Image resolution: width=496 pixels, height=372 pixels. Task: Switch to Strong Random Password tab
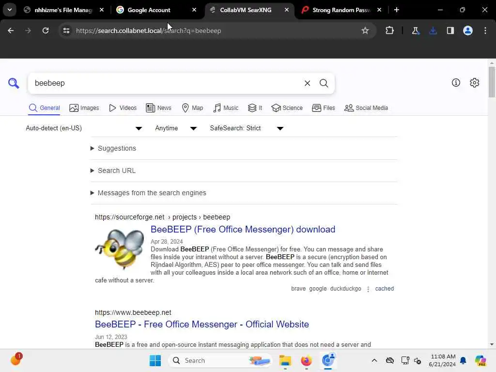[341, 10]
